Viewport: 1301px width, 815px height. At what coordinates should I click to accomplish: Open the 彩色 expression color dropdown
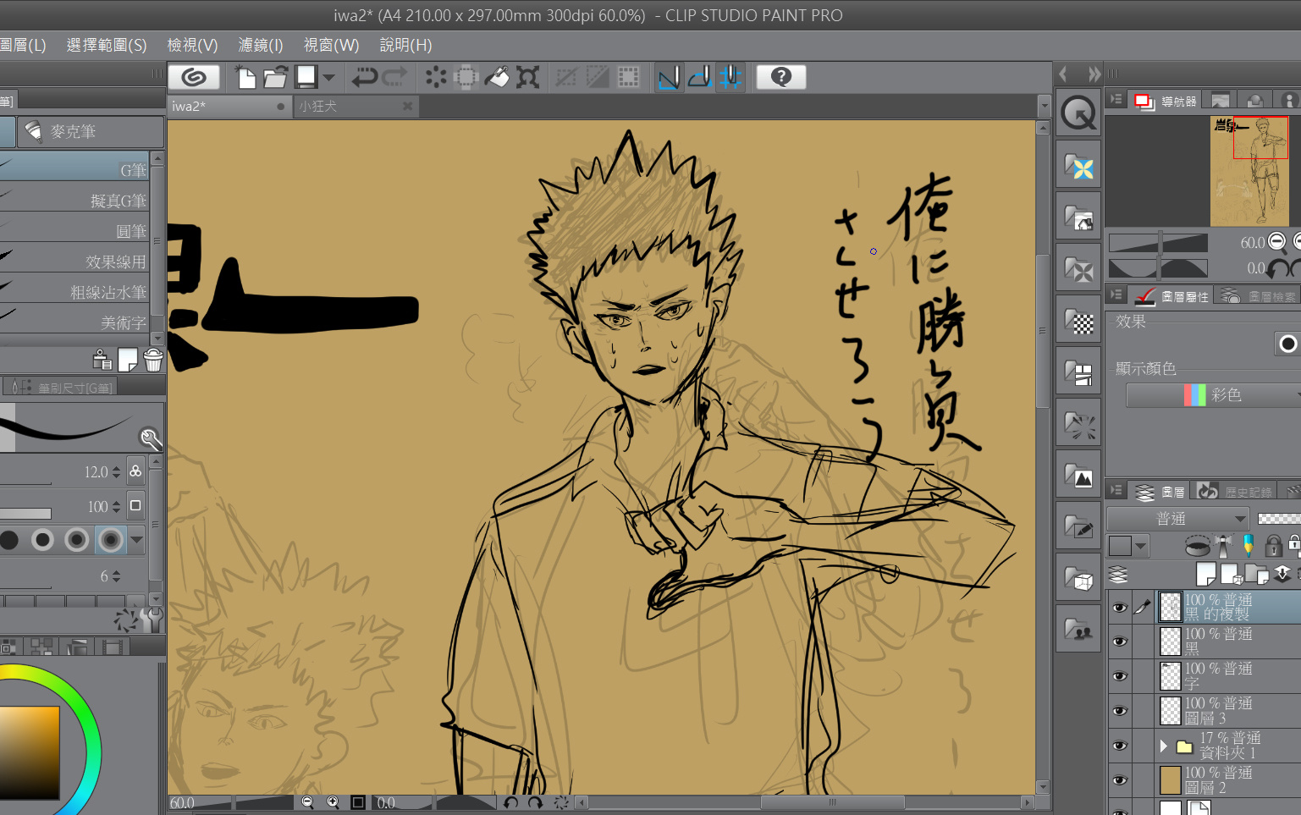pos(1213,395)
